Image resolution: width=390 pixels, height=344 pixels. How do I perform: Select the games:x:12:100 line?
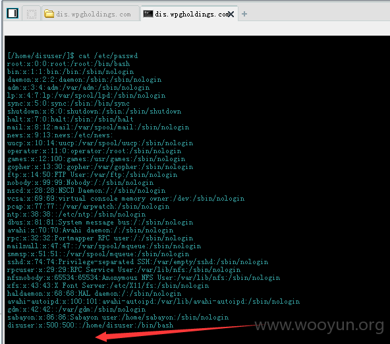coord(96,159)
